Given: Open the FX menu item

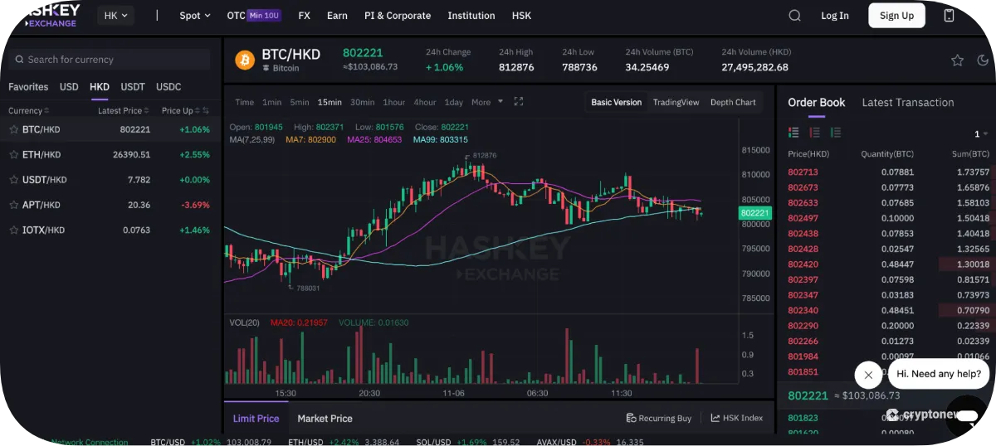Looking at the screenshot, I should (304, 16).
